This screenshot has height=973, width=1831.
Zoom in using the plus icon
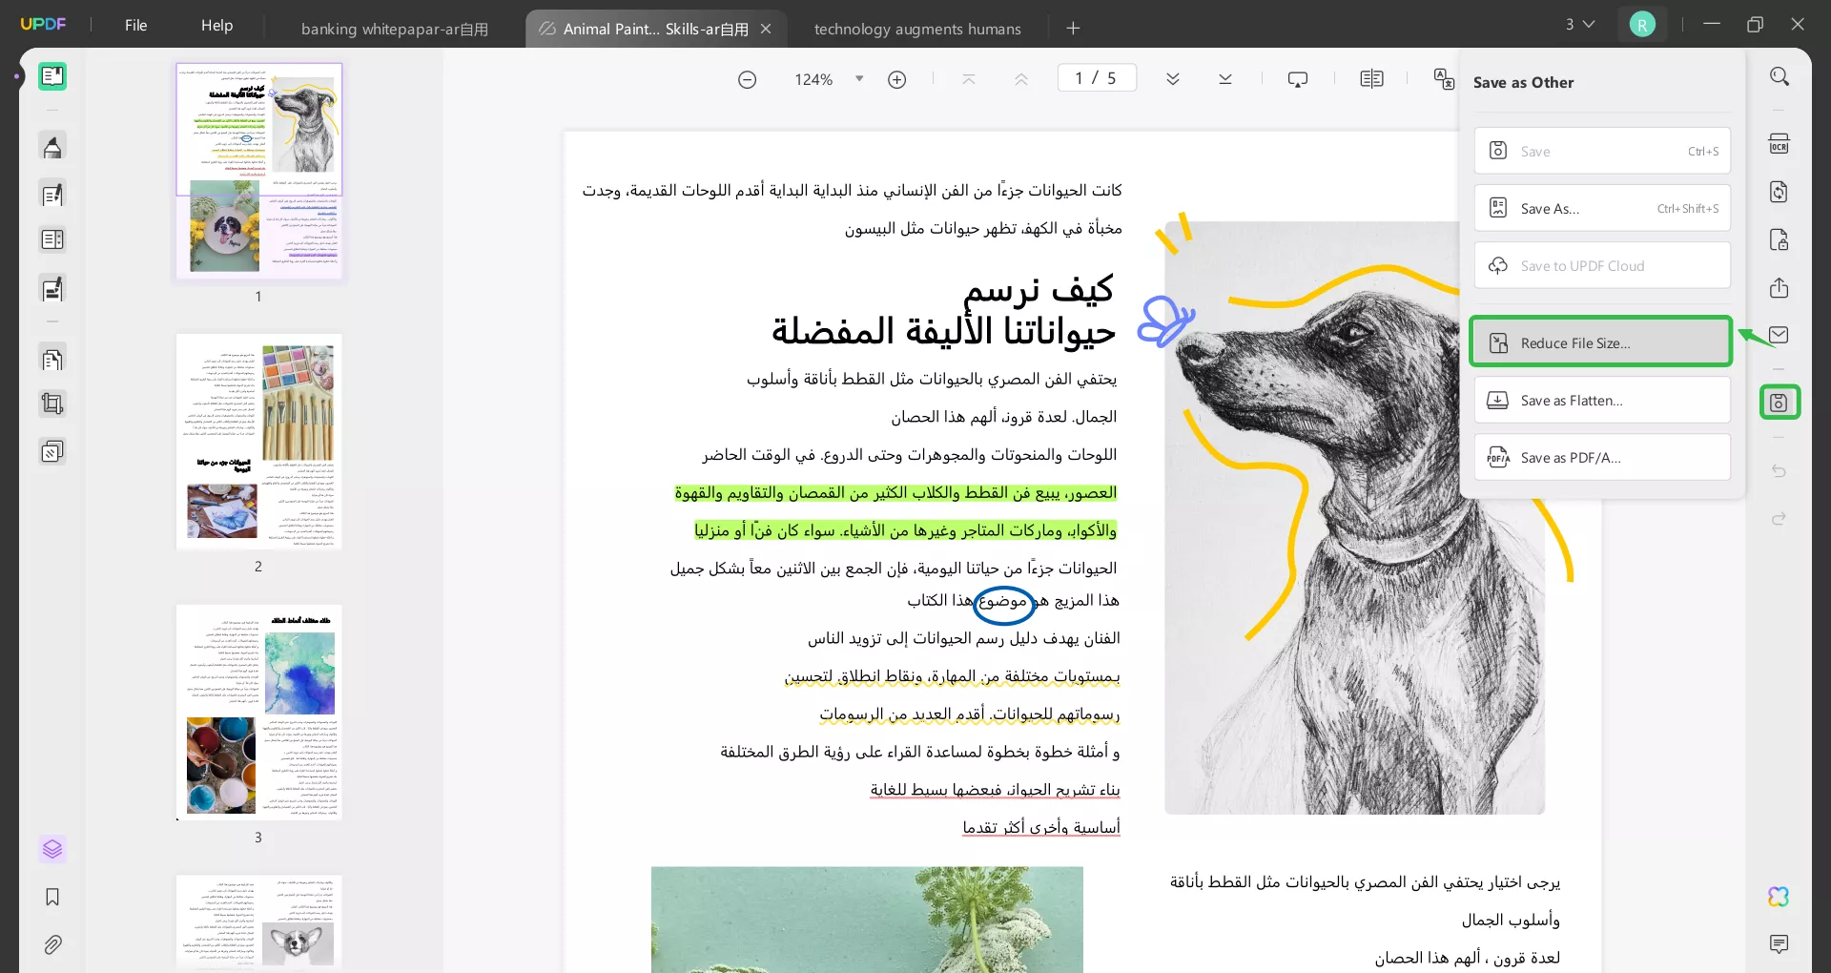897,79
